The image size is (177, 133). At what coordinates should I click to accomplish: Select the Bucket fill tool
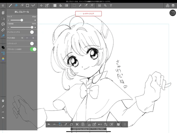(x=61, y=5)
